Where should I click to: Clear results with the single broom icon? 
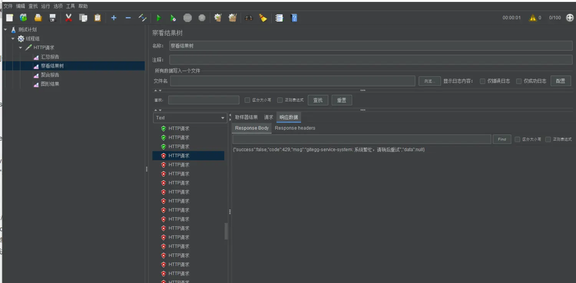click(x=218, y=18)
